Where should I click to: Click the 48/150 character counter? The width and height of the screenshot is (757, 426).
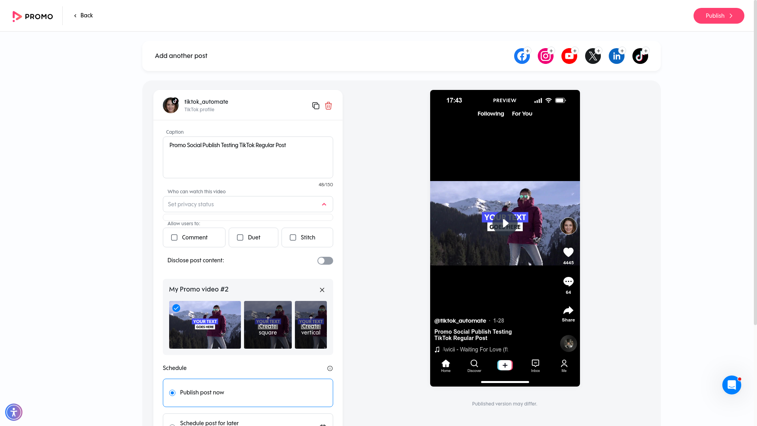pos(326,185)
